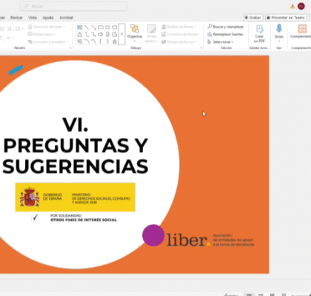Click the Buscar search box
311x296 pixels.
click(73, 6)
